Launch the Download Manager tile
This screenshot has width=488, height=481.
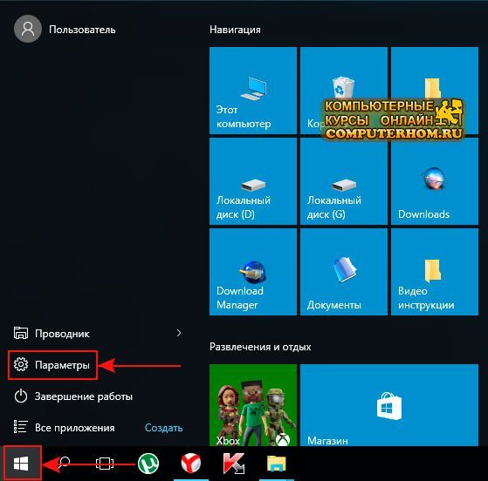tap(252, 272)
